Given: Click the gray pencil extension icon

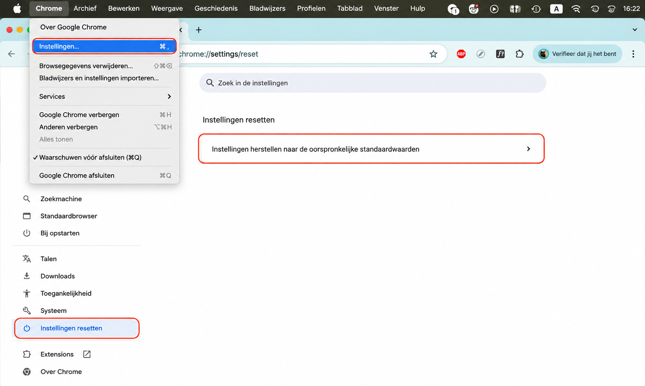Looking at the screenshot, I should coord(481,54).
